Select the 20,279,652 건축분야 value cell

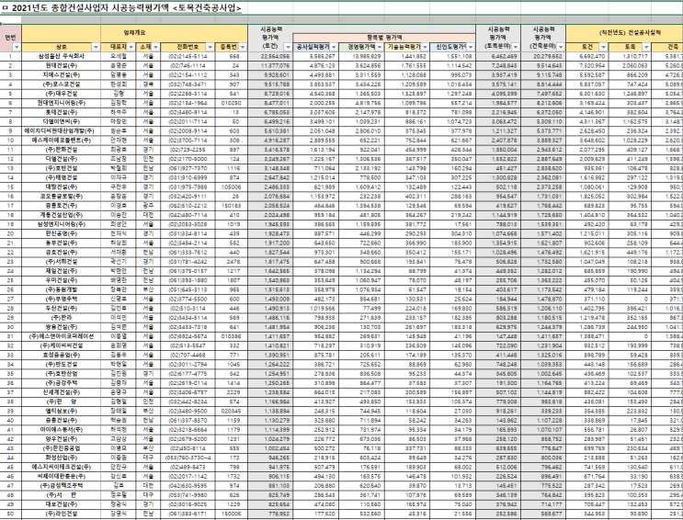(x=543, y=56)
